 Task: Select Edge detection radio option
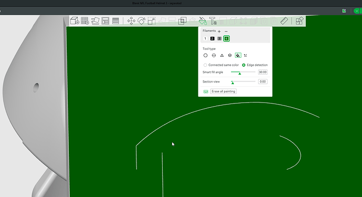(x=254, y=65)
